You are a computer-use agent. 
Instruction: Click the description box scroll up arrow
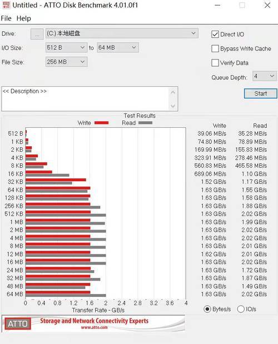pos(173,92)
